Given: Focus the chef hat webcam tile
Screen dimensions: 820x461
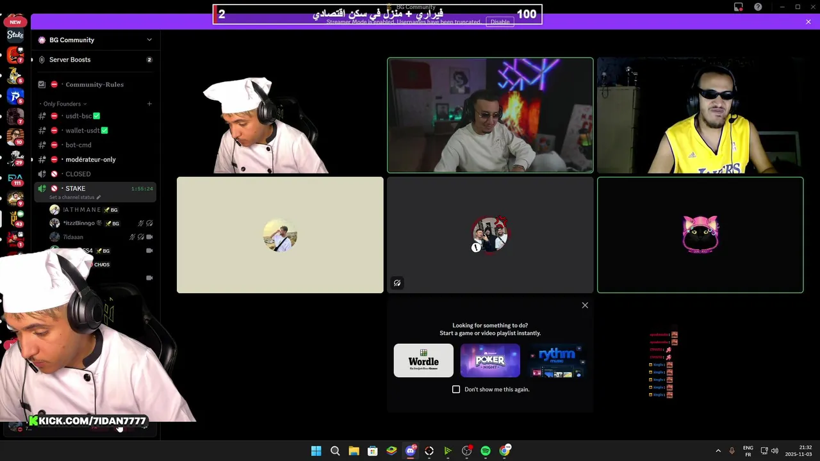Looking at the screenshot, I should tap(280, 115).
